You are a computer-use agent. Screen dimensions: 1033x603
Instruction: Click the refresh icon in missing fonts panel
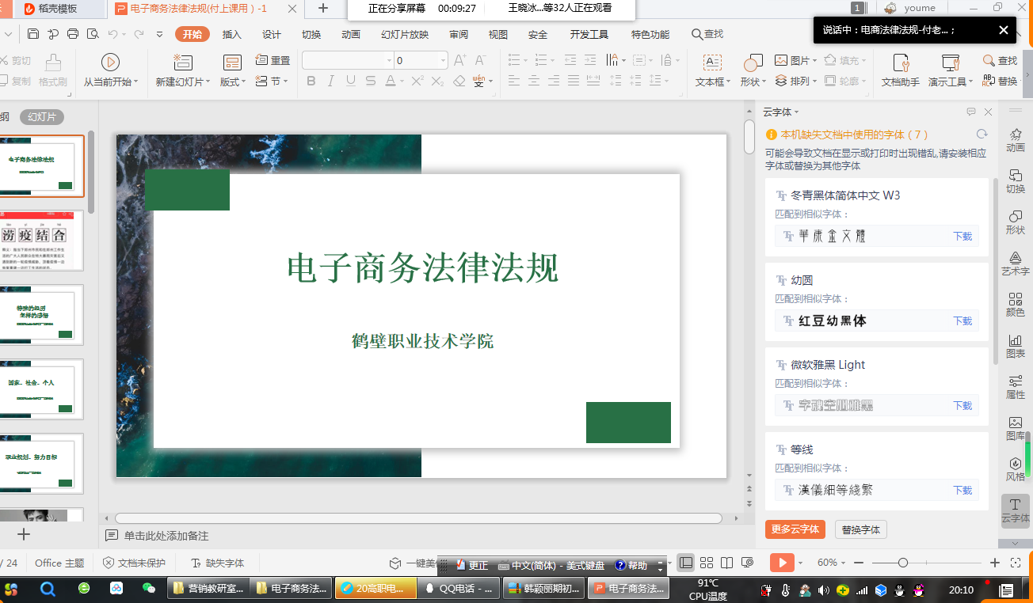click(982, 135)
